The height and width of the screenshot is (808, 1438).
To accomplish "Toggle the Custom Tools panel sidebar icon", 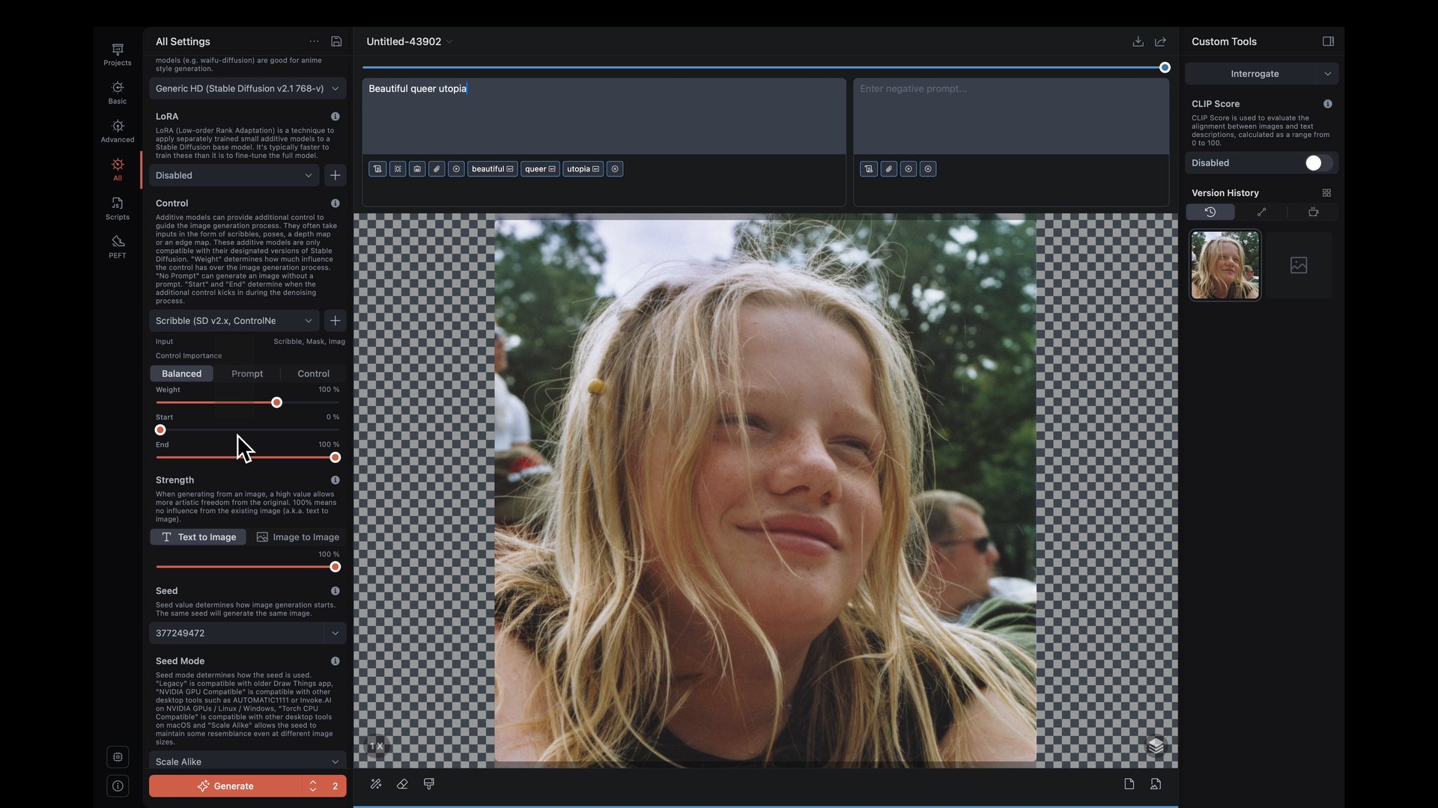I will tap(1328, 41).
